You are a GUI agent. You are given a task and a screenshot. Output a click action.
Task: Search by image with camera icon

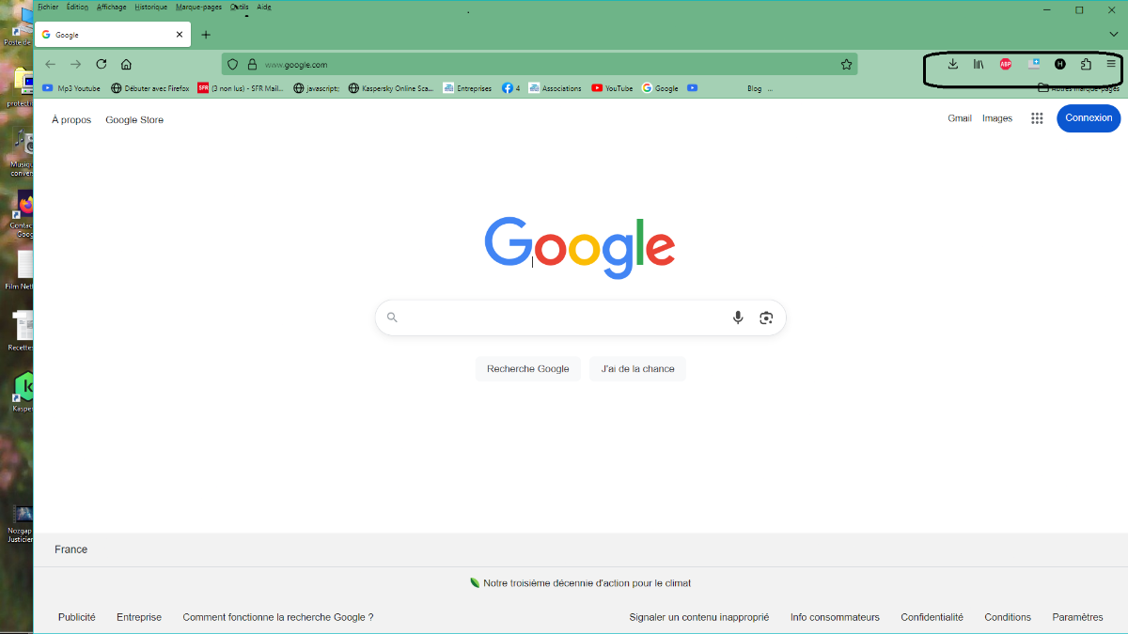766,317
